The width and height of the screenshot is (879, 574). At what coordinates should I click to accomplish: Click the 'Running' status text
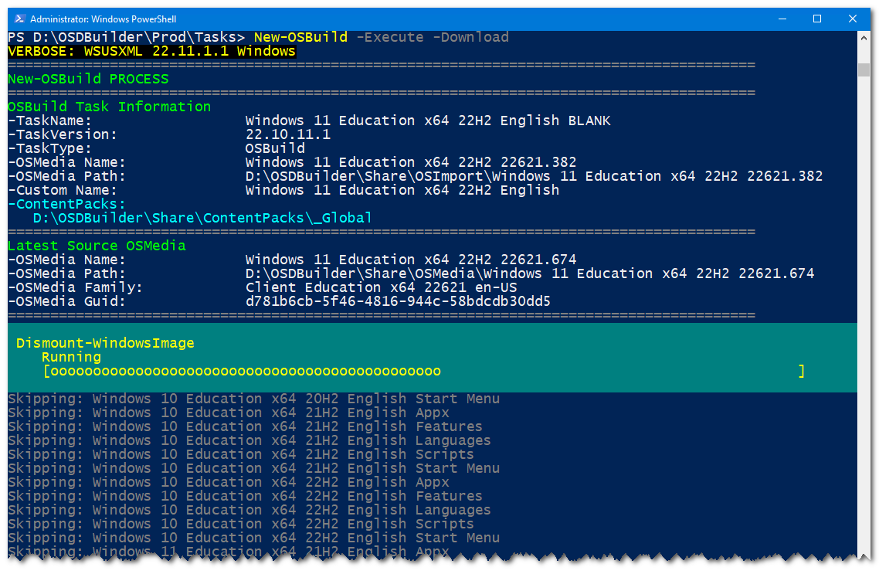71,357
